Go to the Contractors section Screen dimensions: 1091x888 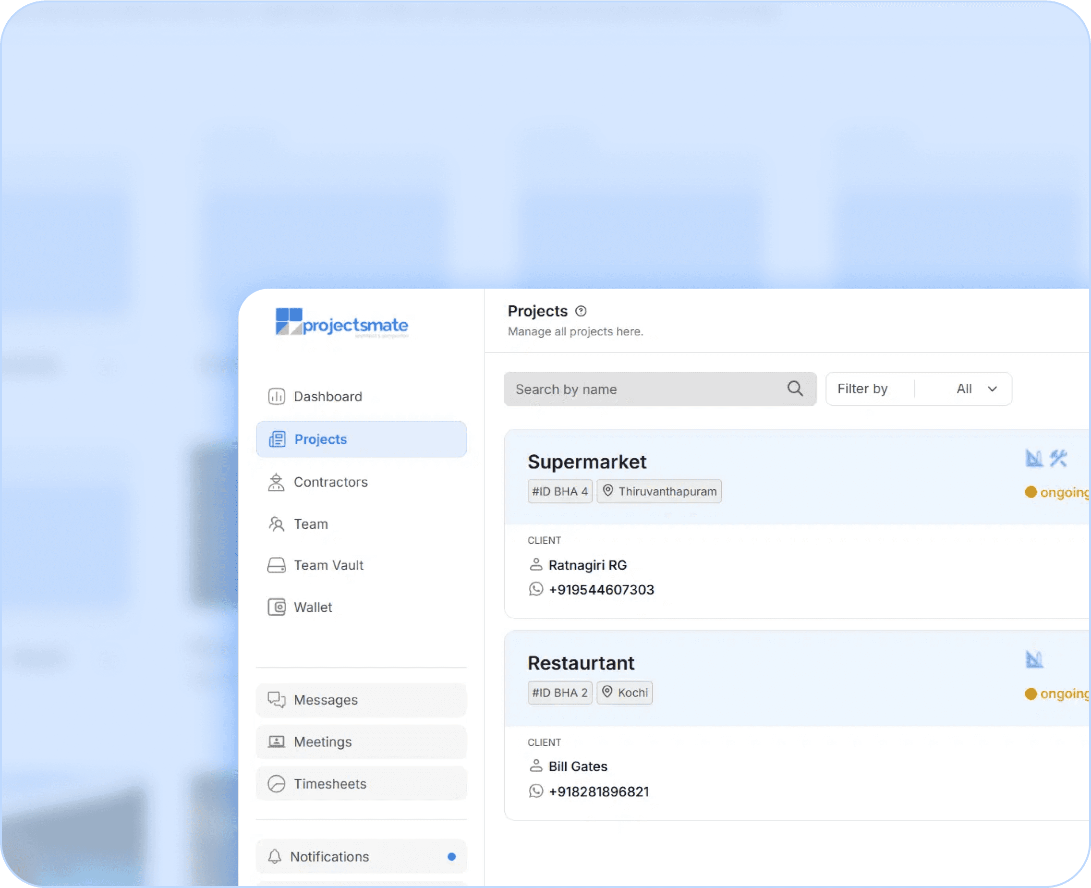[330, 482]
